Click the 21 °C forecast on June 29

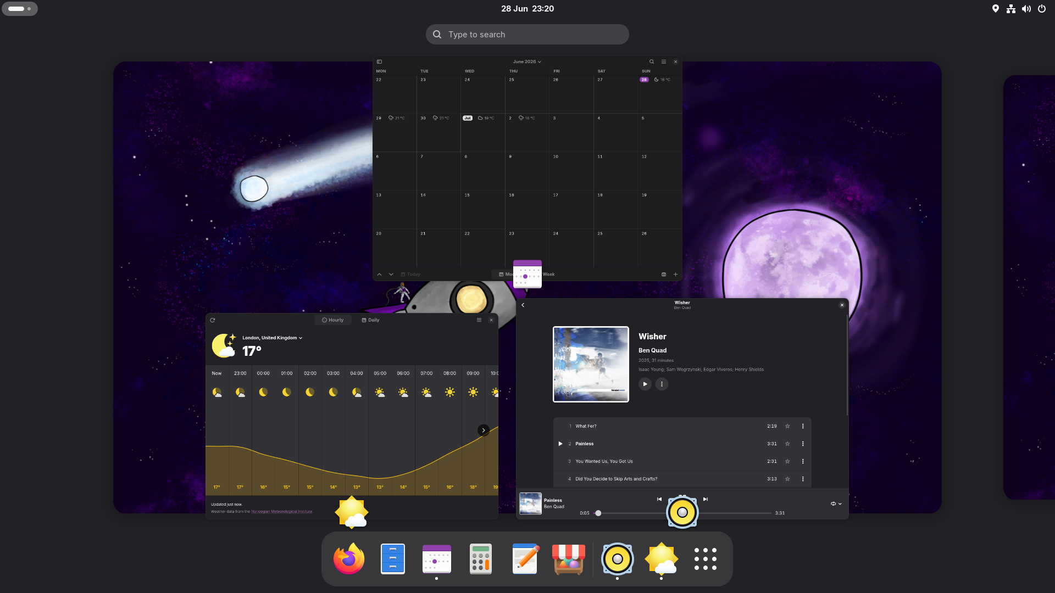pyautogui.click(x=397, y=118)
